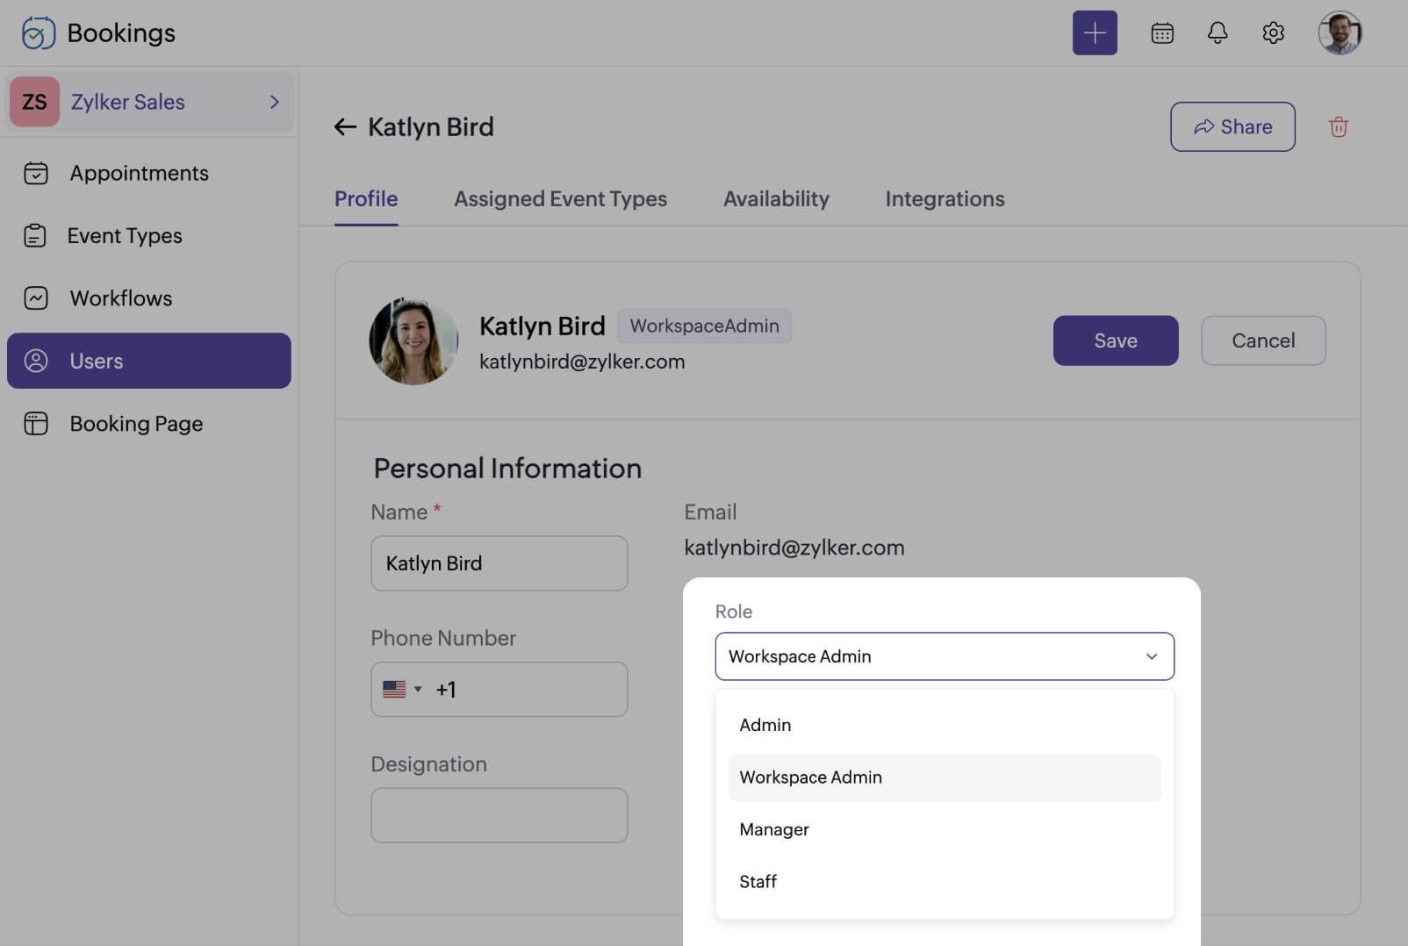Pick Staff from the role options
Image resolution: width=1408 pixels, height=946 pixels.
point(758,881)
